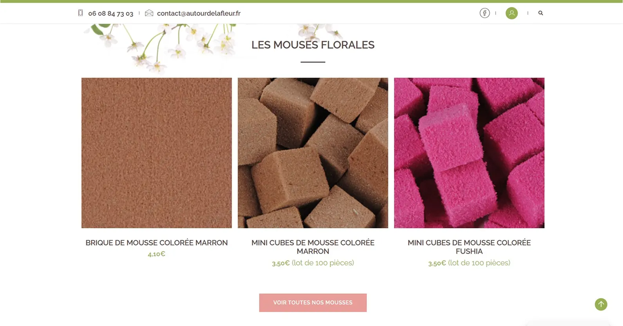Open Mini cubes de mousse colorée marron title
Screen dimensions: 623x326
point(312,247)
